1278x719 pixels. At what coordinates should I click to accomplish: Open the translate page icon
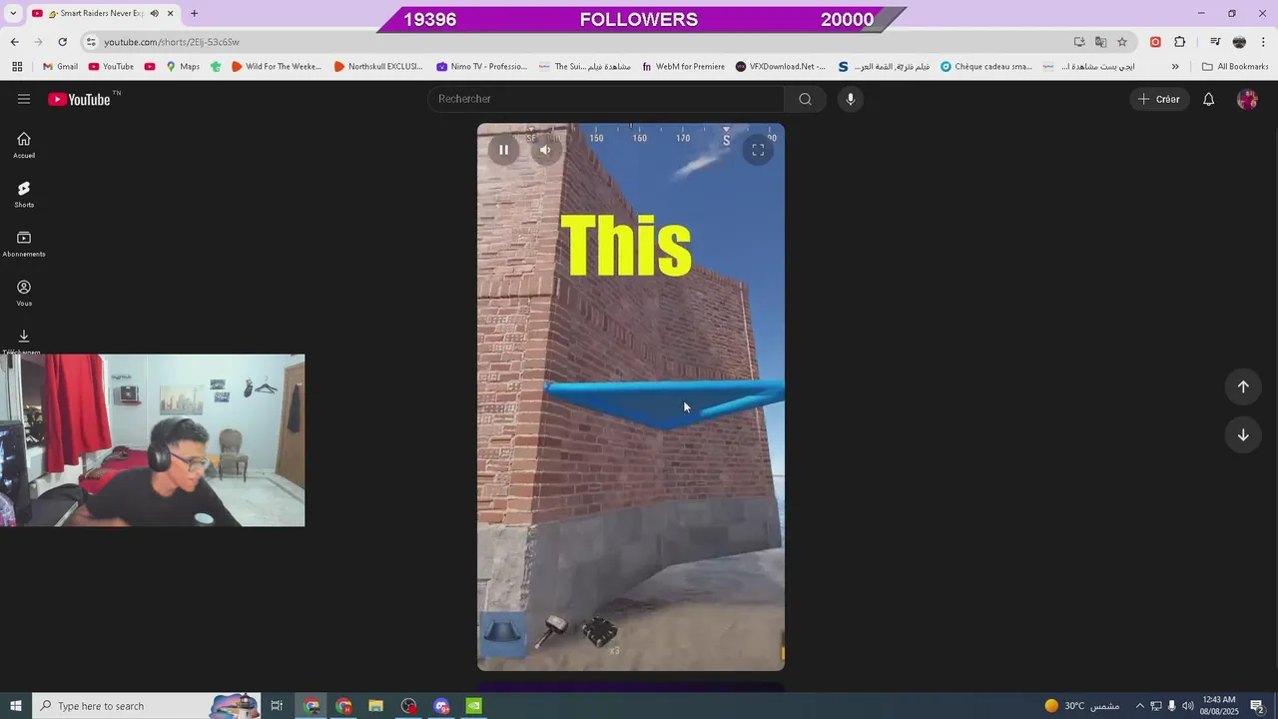click(1100, 42)
